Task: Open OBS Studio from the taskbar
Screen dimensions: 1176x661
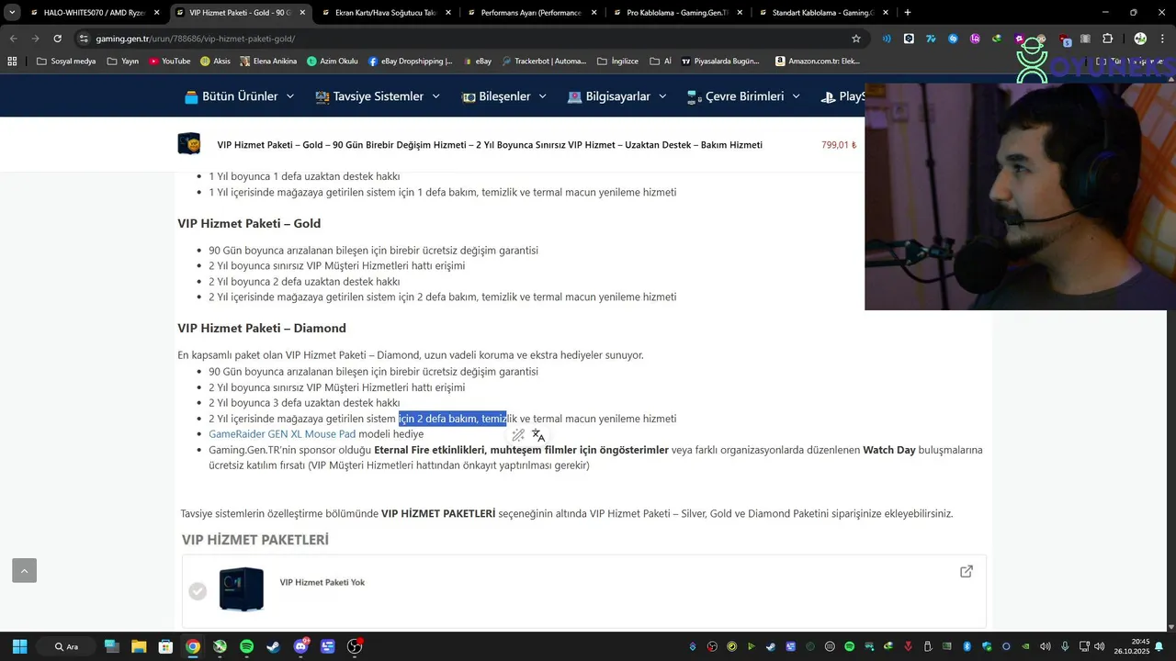Action: tap(355, 646)
